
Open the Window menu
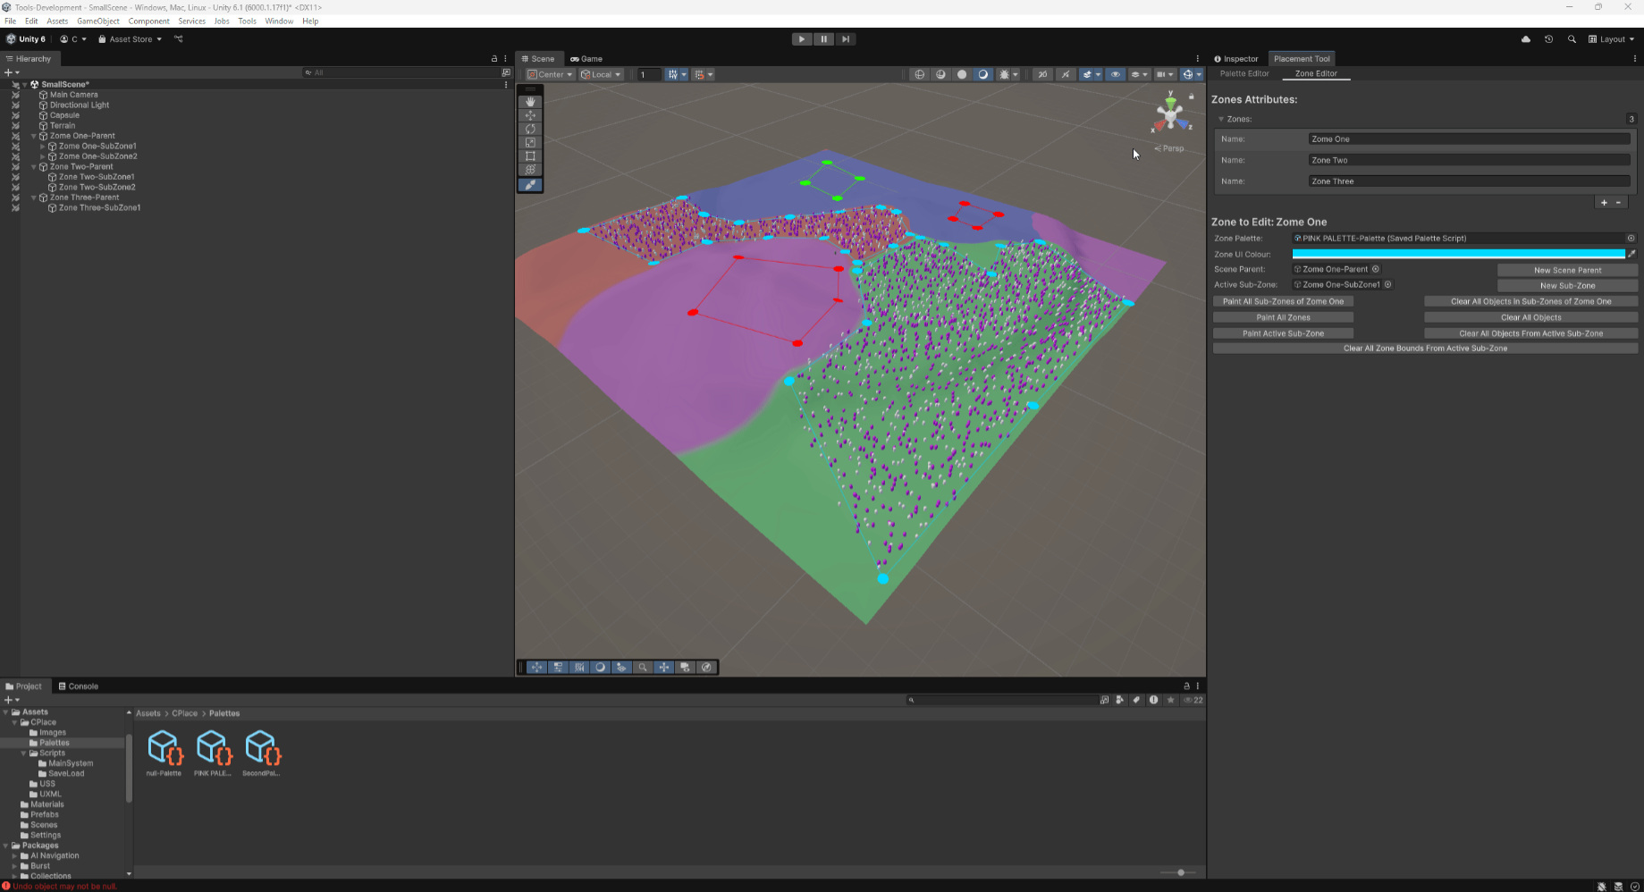click(x=279, y=21)
